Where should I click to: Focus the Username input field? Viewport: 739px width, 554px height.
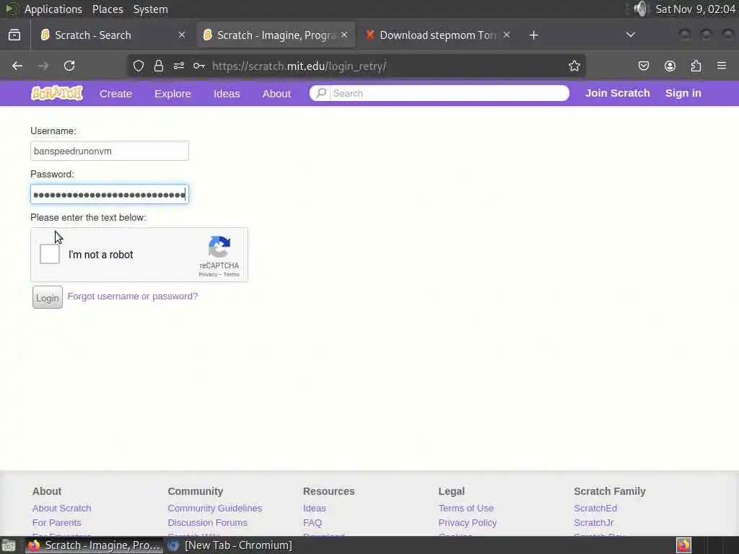coord(110,151)
